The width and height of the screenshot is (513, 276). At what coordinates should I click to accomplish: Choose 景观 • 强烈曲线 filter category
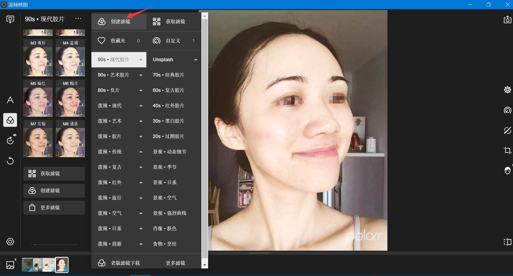(x=174, y=213)
